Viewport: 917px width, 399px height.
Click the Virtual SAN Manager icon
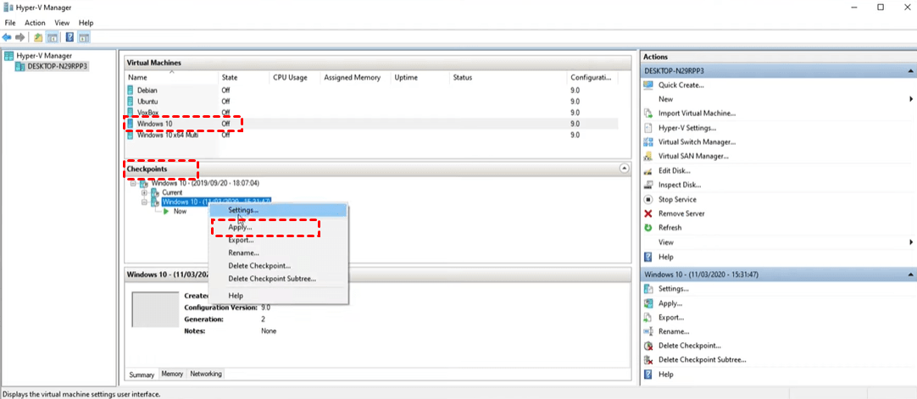(648, 157)
